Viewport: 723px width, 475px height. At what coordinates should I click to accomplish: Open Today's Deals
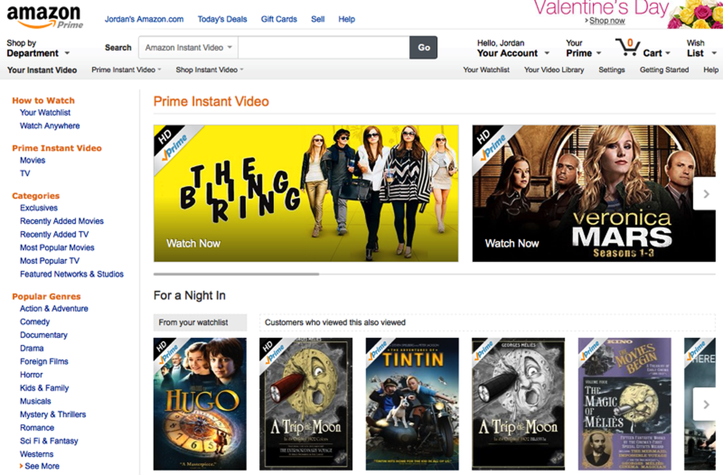tap(222, 19)
